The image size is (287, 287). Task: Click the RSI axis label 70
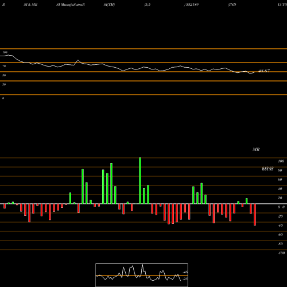point(4,66)
